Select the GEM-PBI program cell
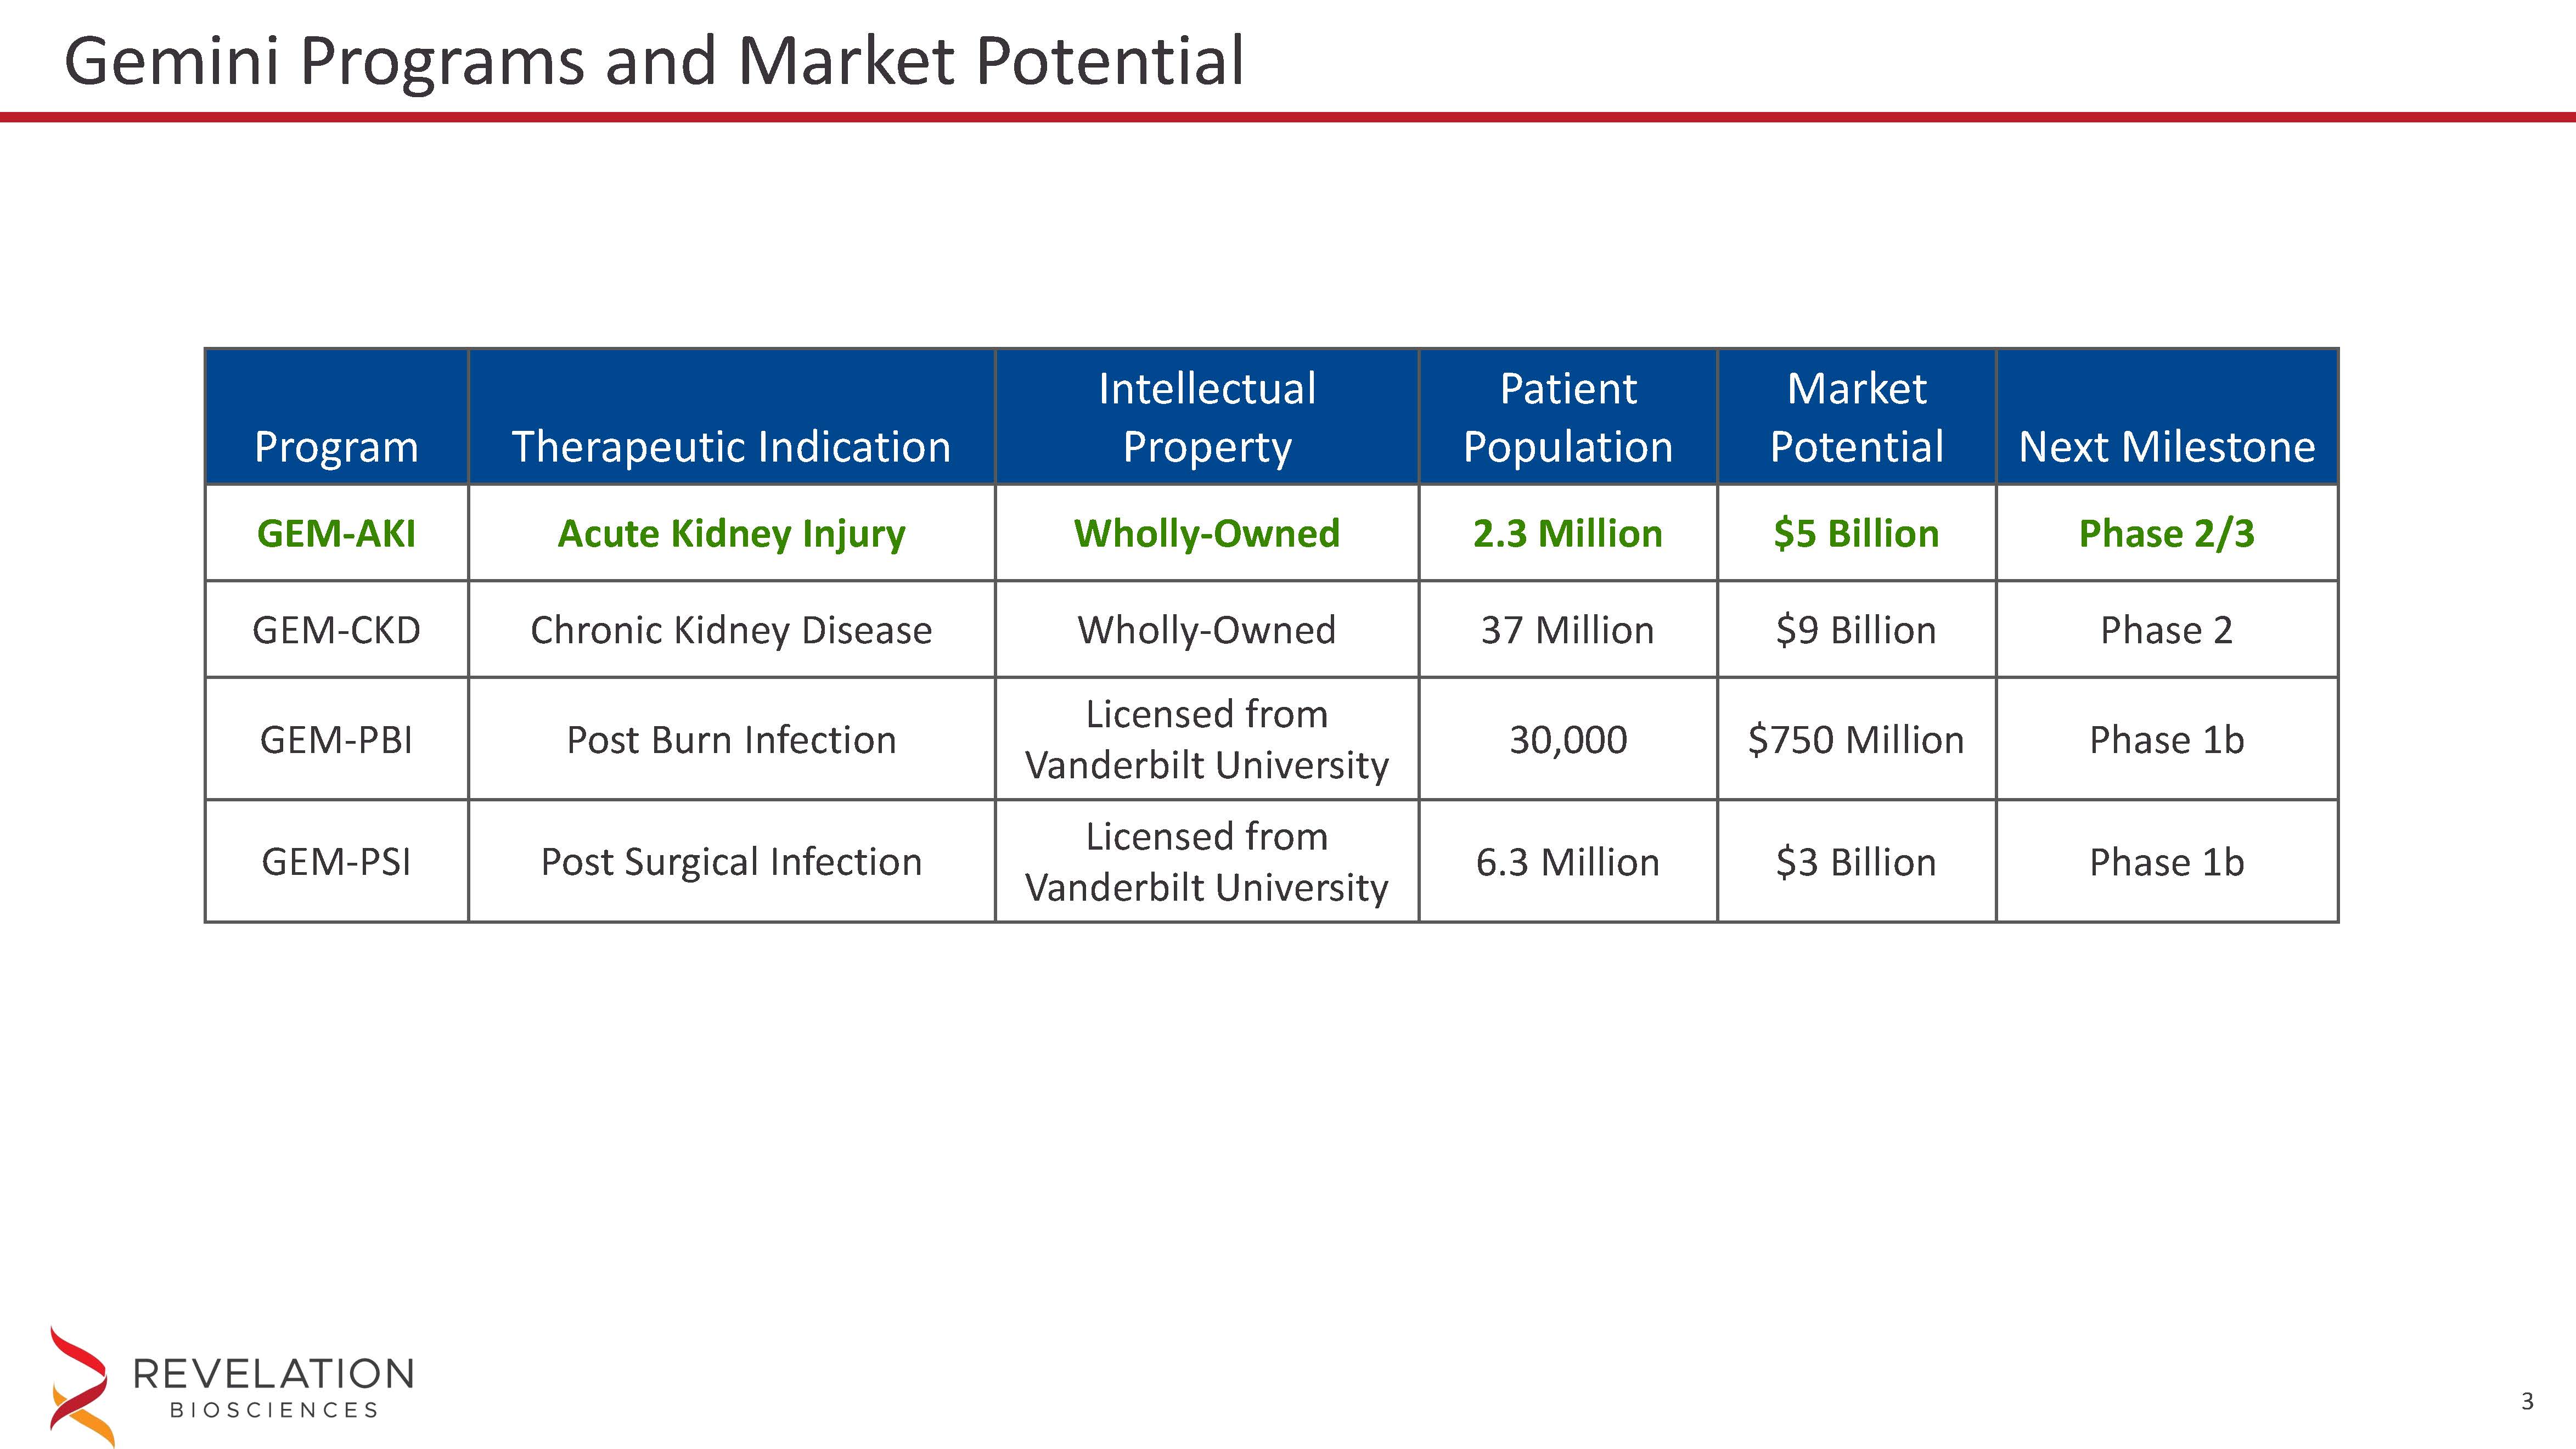The width and height of the screenshot is (2576, 1449). 336,740
